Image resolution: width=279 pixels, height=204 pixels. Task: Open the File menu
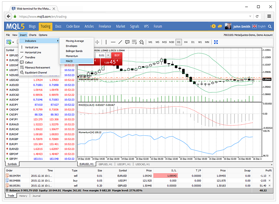(8, 35)
